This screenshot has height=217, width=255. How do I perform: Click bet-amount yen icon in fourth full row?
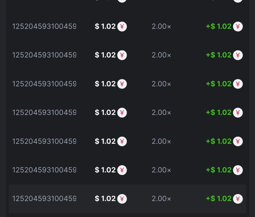(x=122, y=113)
